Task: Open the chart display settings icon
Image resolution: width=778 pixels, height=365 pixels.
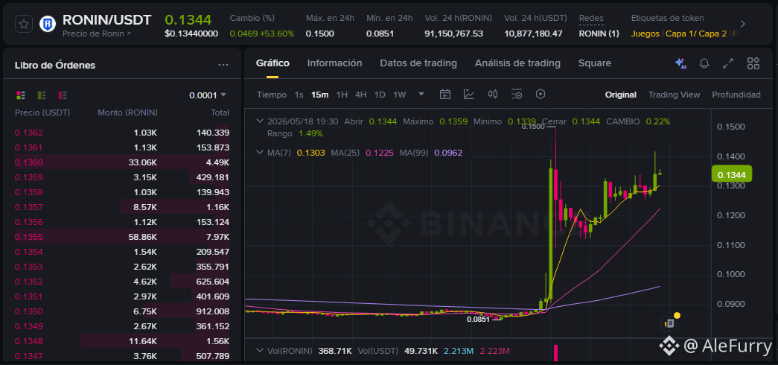Action: 517,94
